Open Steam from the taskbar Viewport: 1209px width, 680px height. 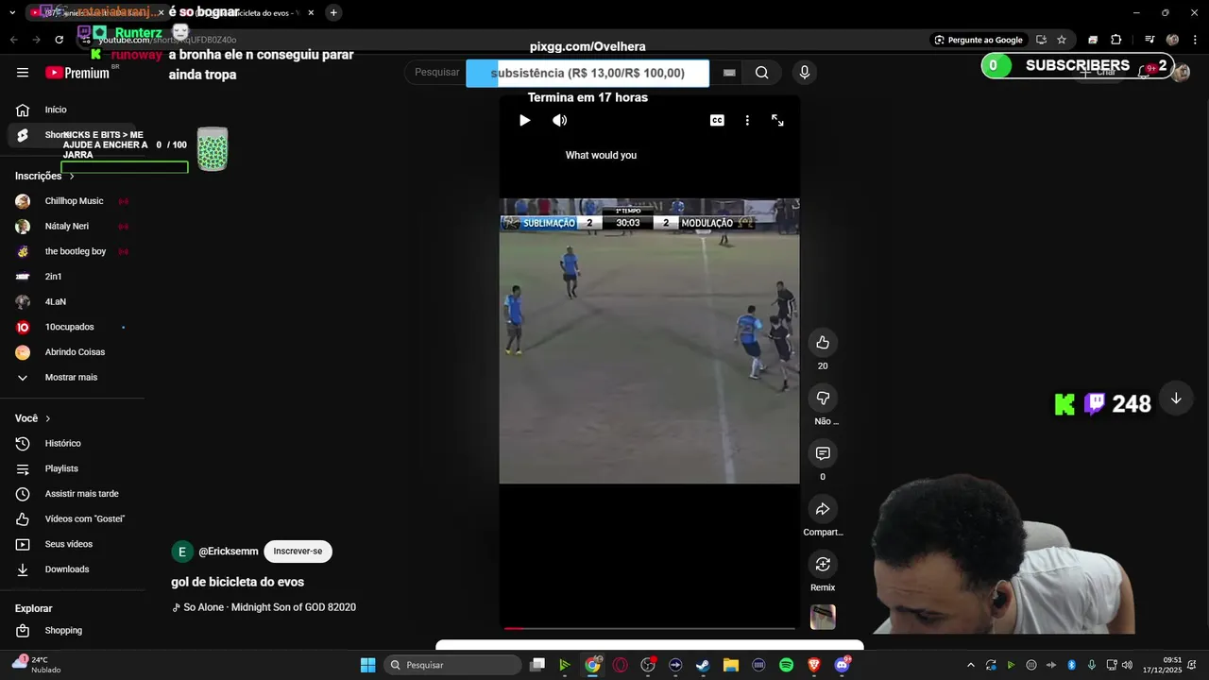point(703,665)
